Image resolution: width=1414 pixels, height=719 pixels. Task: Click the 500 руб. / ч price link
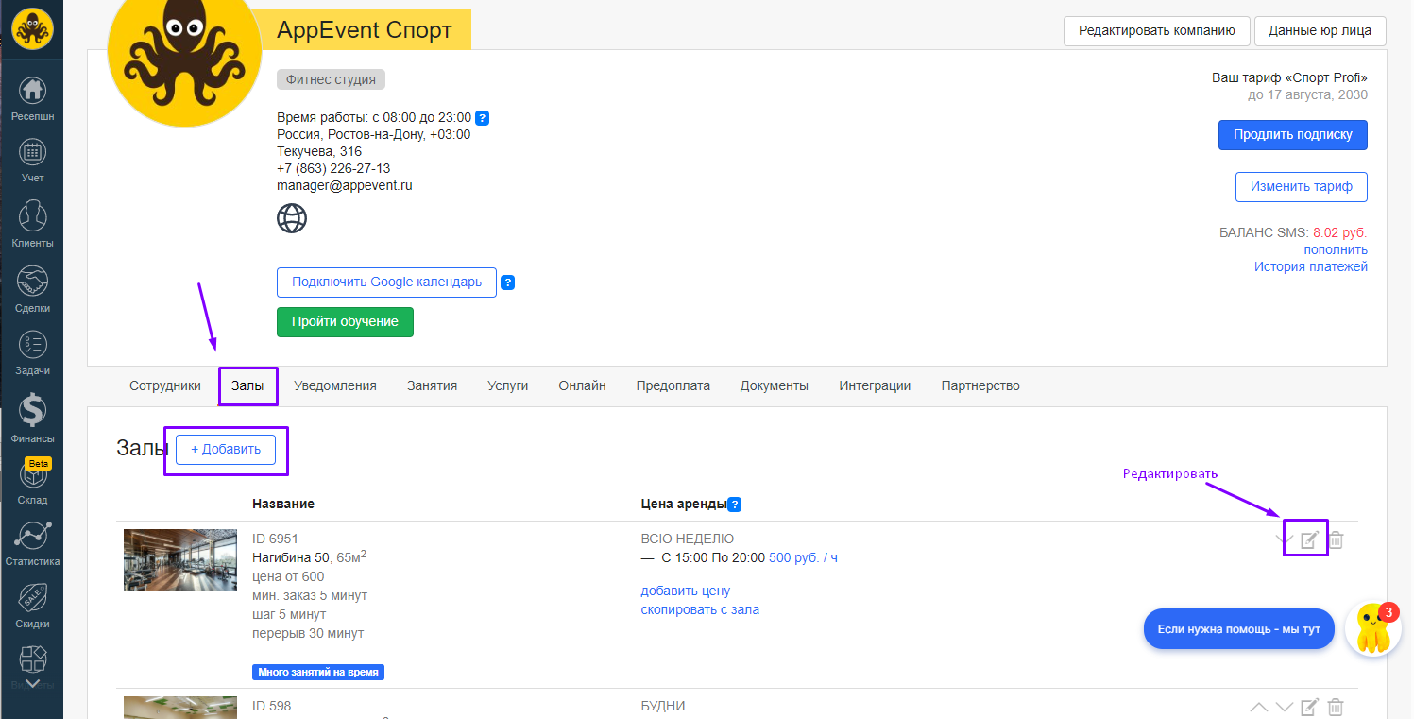[x=803, y=557]
